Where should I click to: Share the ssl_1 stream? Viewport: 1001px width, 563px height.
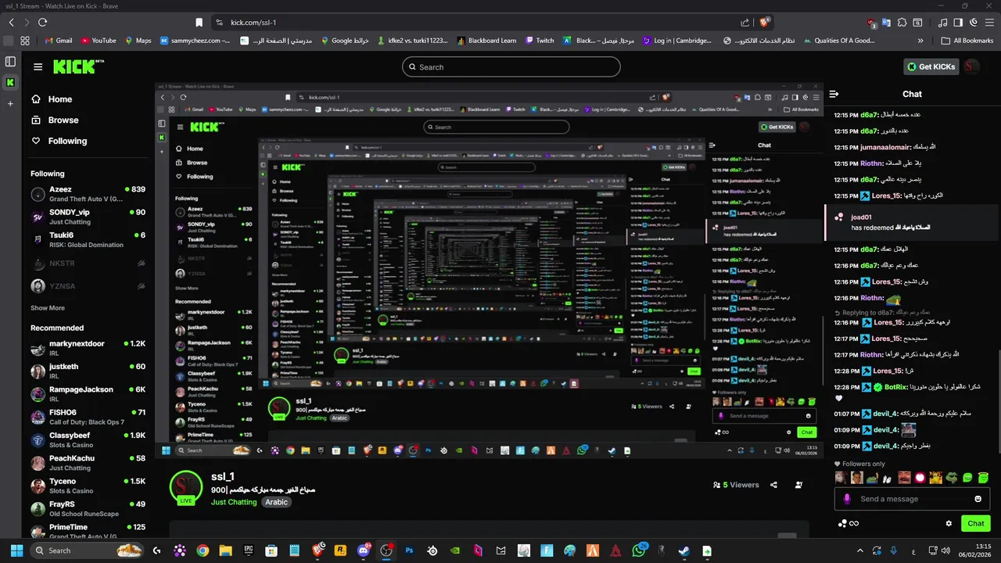pos(773,485)
